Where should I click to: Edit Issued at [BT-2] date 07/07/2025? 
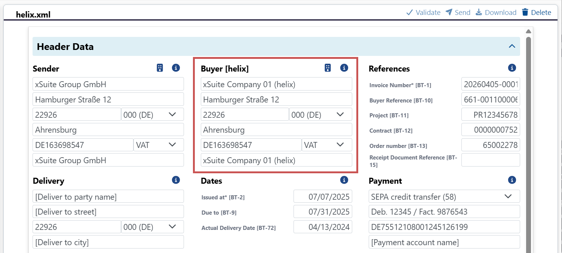coord(323,196)
